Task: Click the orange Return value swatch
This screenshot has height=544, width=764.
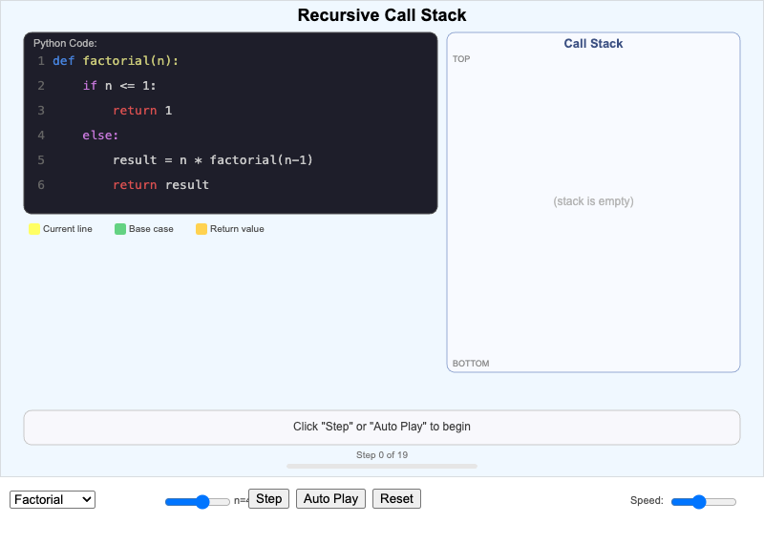Action: [x=202, y=229]
